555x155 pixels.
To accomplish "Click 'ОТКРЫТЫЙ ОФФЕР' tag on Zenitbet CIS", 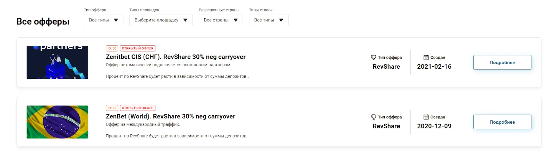I will click(x=138, y=48).
